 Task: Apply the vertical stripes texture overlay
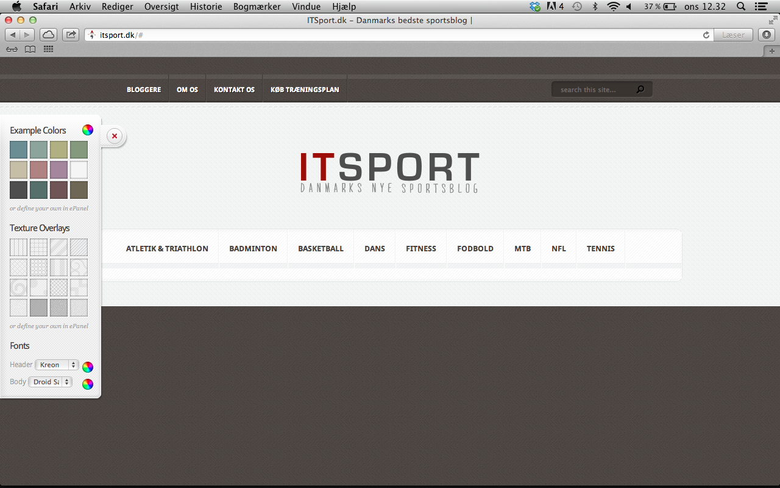pyautogui.click(x=18, y=247)
